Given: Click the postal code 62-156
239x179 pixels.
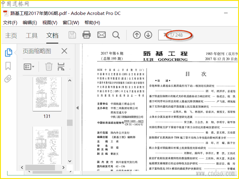Looking at the screenshot, I should [x=120, y=166].
